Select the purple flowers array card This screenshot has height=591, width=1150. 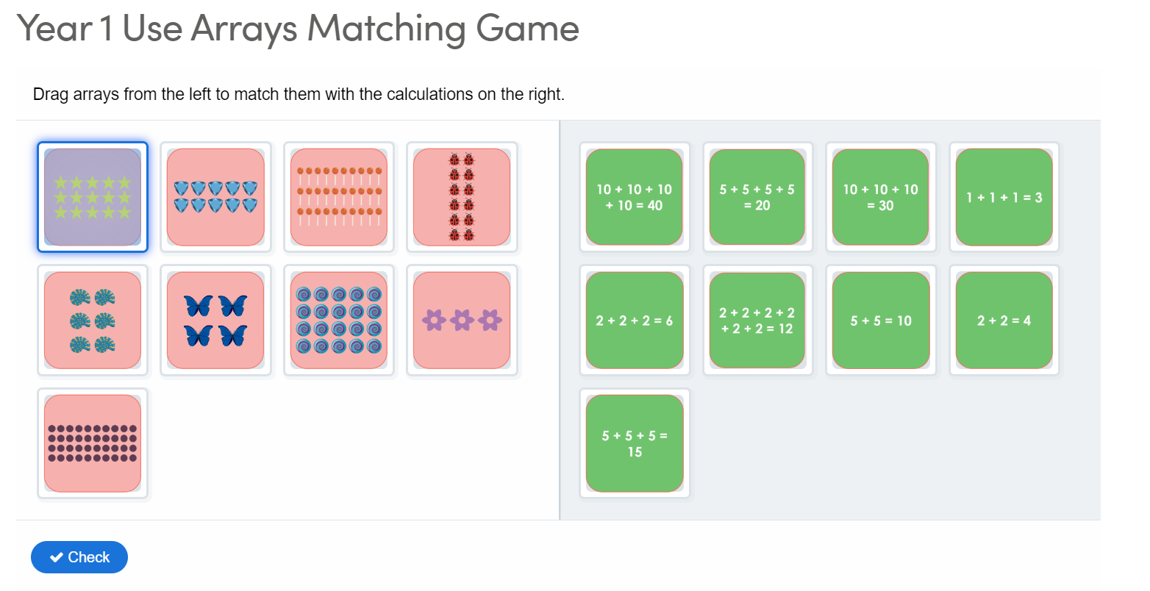tap(462, 320)
